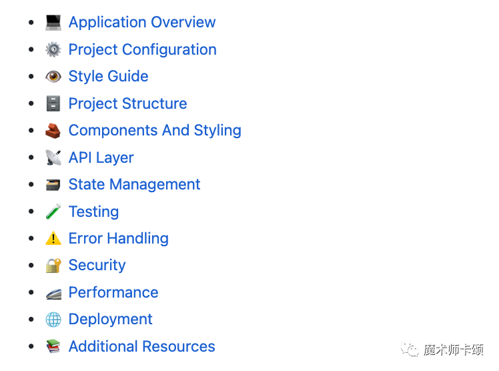This screenshot has height=371, width=499.
Task: Go to the Style Guide section
Action: [109, 77]
